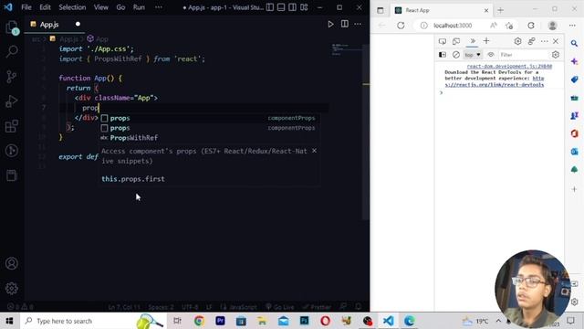
Task: Close the DevTools panel
Action: click(x=556, y=41)
